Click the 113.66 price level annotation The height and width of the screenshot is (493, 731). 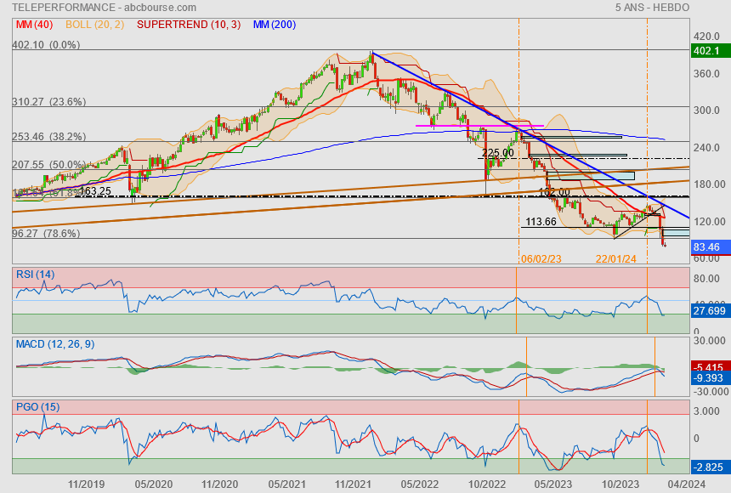(x=541, y=222)
